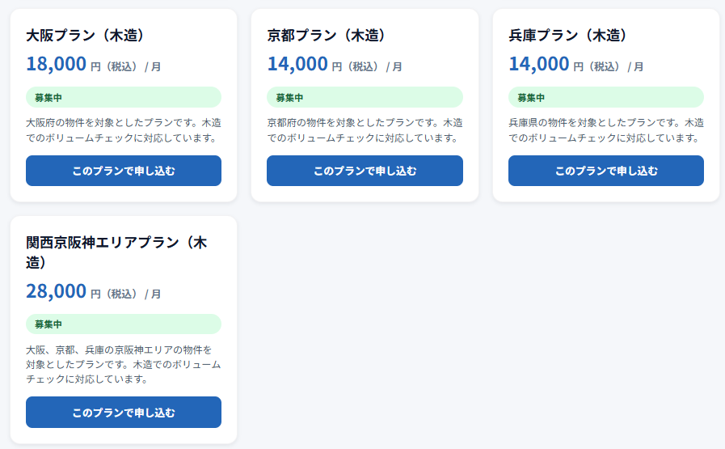
Task: Click the 京都プラン(木造) heading
Action: (x=327, y=35)
